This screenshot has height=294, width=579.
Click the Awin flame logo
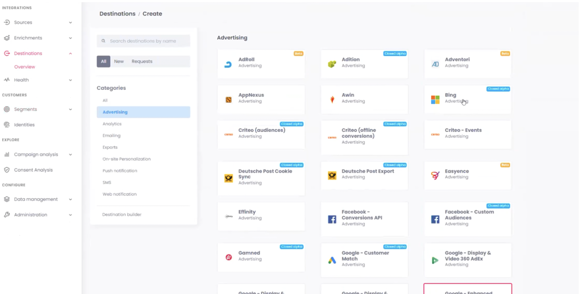(x=332, y=100)
